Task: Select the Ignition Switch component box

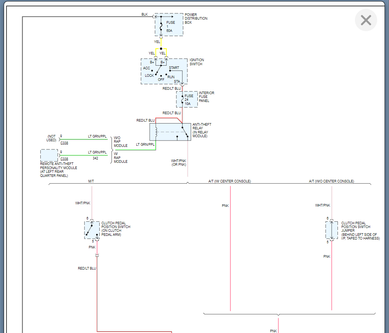Action: (164, 71)
